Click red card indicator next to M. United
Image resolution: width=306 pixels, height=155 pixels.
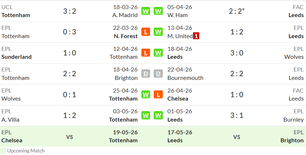tap(196, 36)
